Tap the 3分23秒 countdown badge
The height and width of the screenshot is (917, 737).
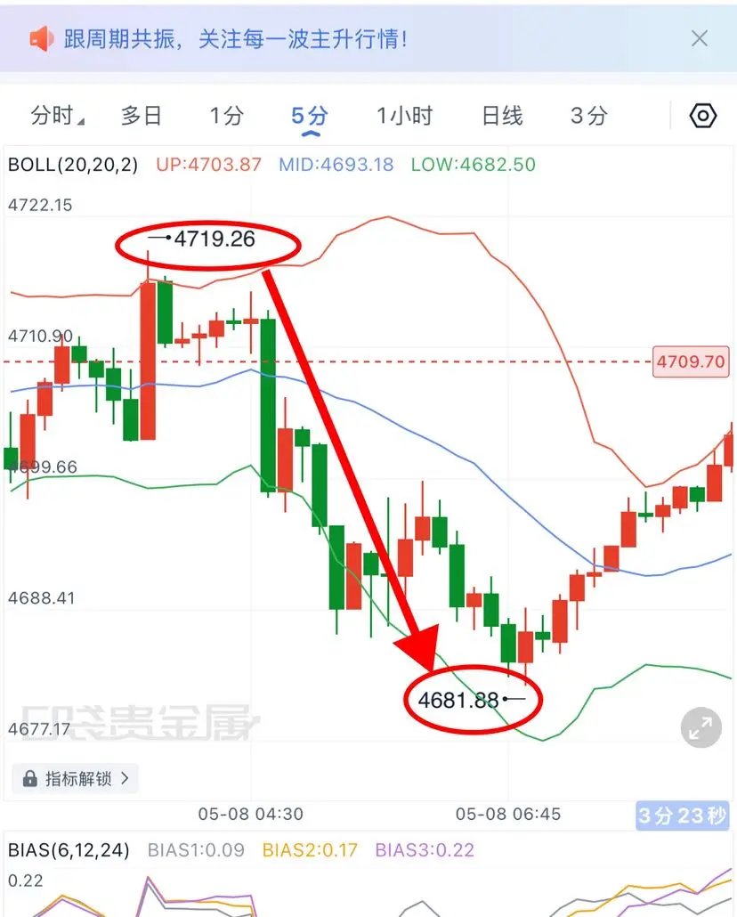tap(683, 816)
